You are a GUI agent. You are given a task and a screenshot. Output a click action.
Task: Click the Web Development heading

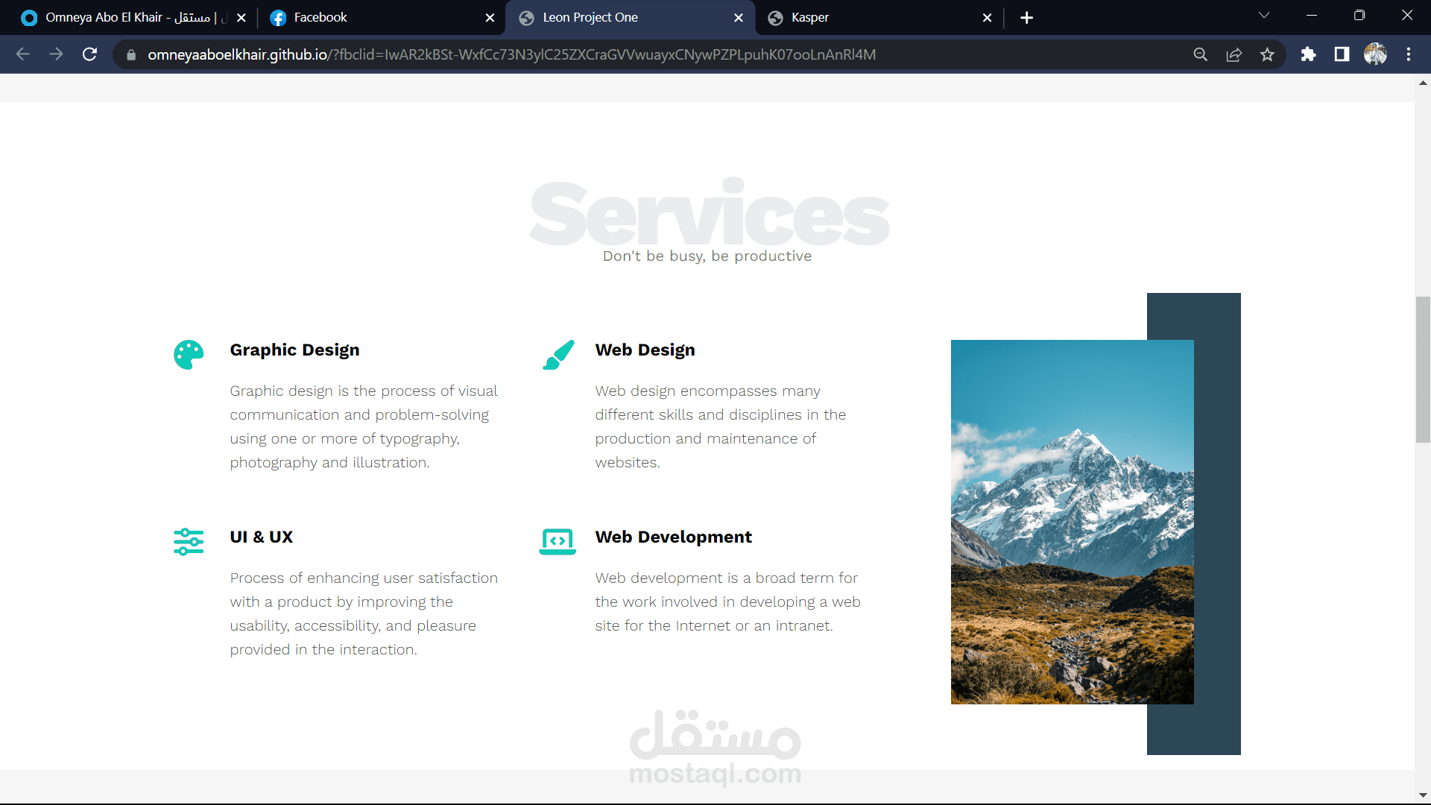tap(673, 537)
